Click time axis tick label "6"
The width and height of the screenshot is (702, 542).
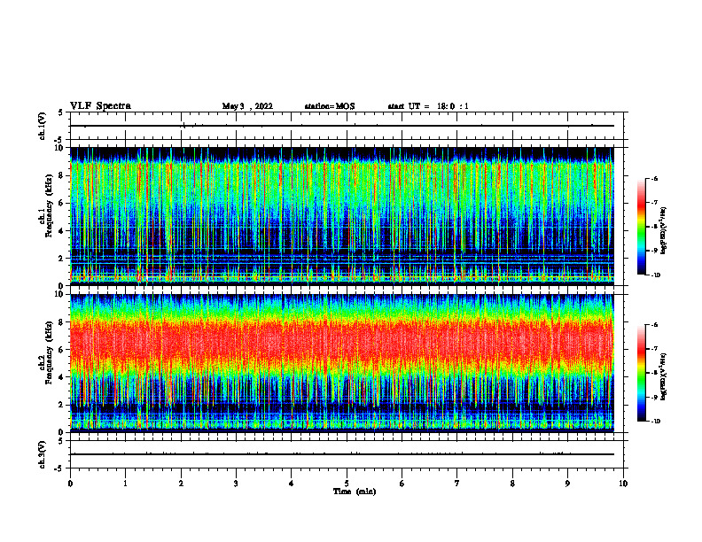pyautogui.click(x=402, y=484)
